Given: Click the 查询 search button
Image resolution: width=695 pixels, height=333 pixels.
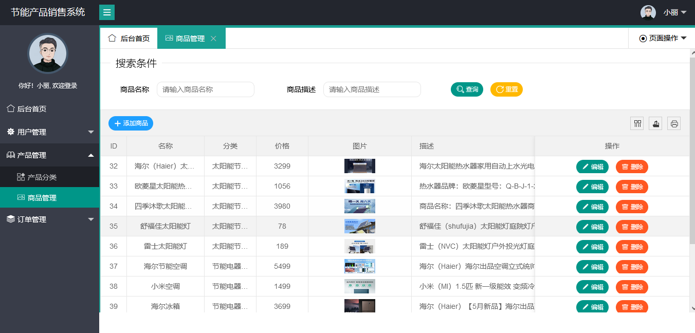Looking at the screenshot, I should (x=467, y=89).
